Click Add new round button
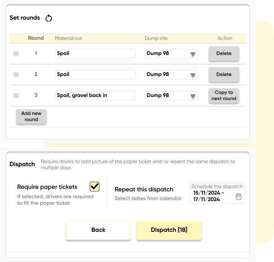274x262 pixels. (31, 116)
